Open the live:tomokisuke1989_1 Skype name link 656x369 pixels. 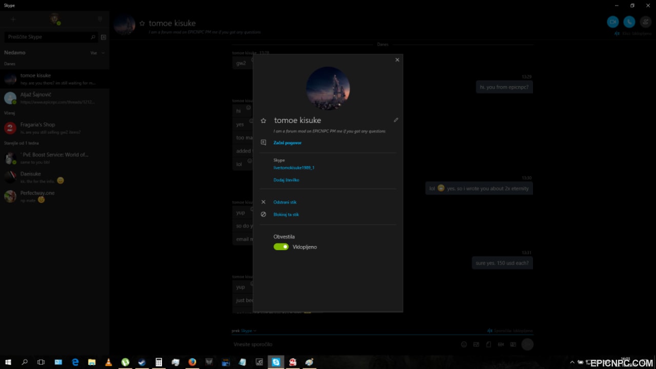pyautogui.click(x=294, y=168)
